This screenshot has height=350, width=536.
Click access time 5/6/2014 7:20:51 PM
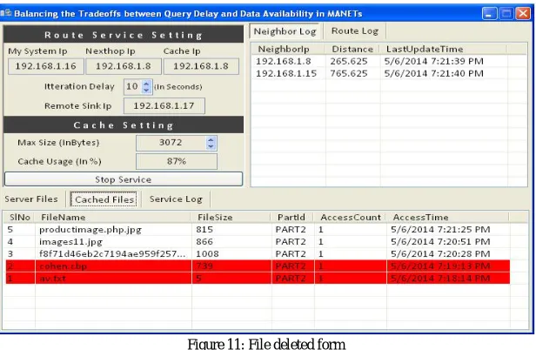click(440, 242)
